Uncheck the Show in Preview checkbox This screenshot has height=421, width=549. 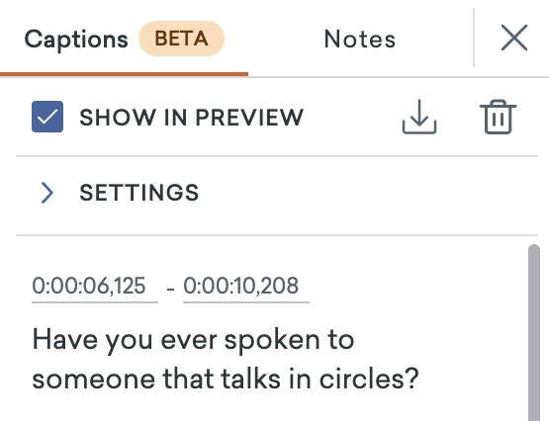point(47,117)
